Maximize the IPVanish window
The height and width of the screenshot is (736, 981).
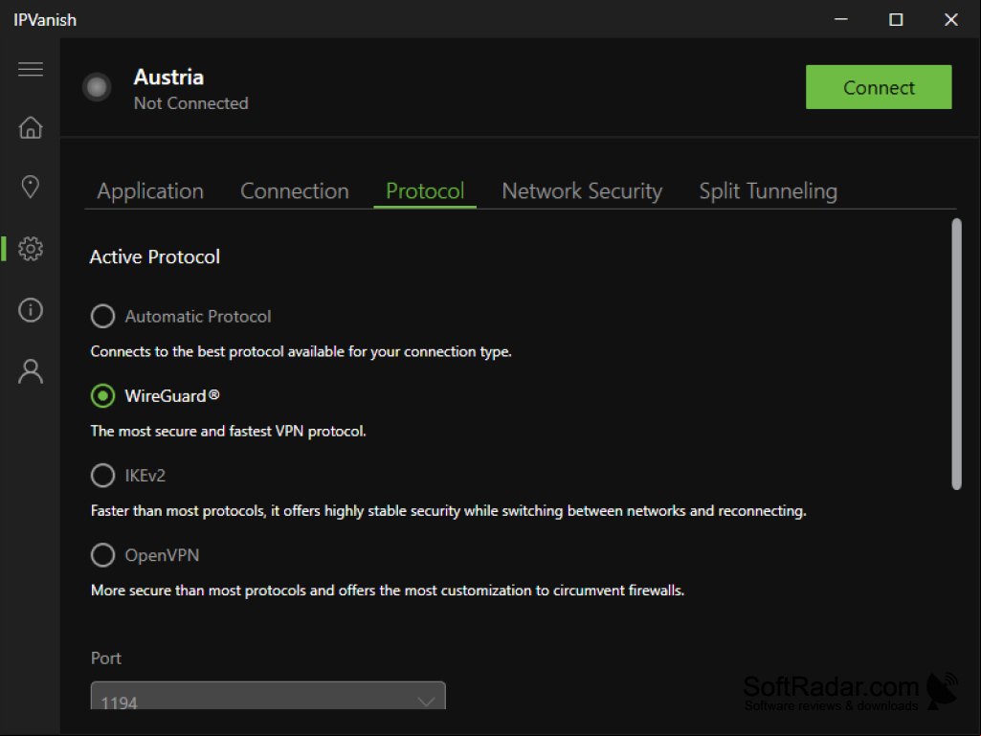coord(896,19)
